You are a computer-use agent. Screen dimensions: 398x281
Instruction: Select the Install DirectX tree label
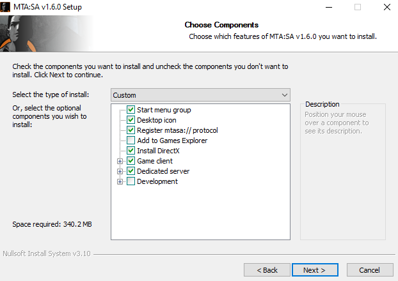(159, 151)
